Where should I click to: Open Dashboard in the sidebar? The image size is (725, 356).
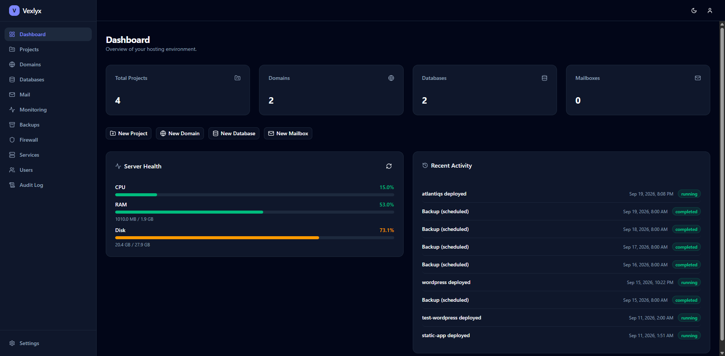tap(48, 34)
